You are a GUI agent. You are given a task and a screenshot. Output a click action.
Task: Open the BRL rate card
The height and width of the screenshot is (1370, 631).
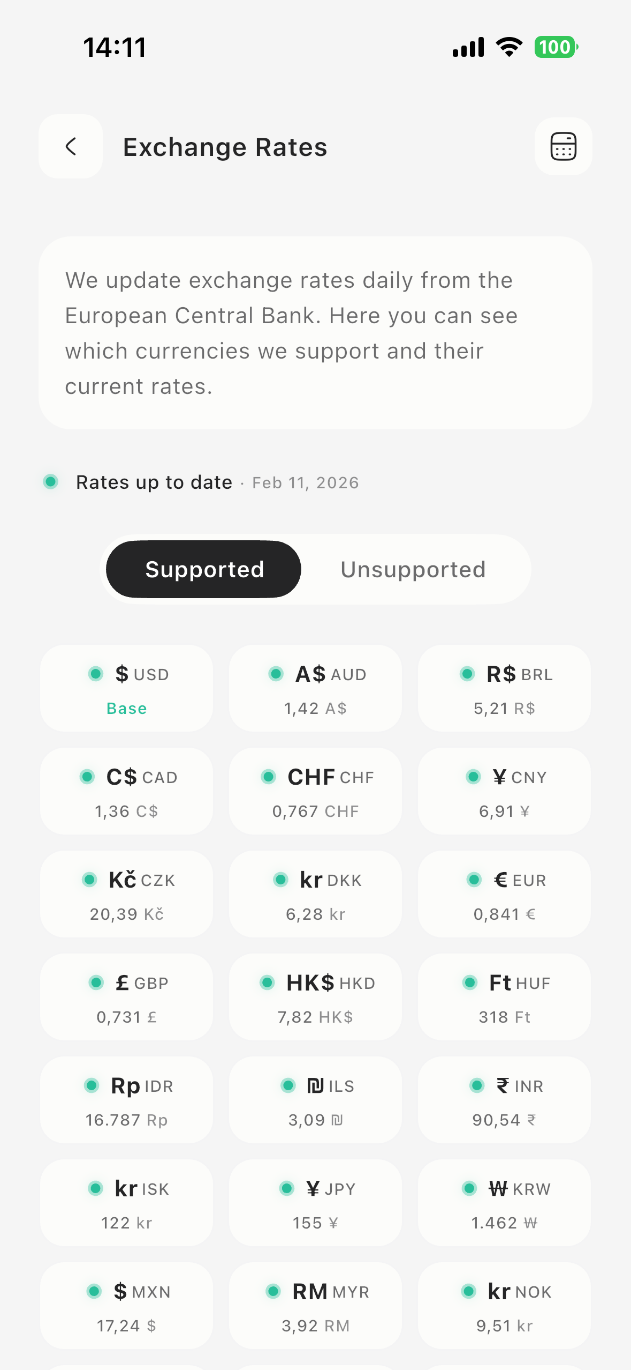click(x=504, y=688)
